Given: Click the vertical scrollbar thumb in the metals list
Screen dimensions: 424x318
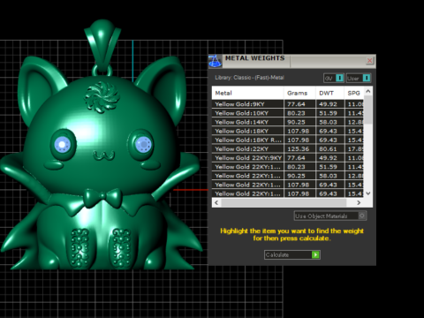Looking at the screenshot, I should 368,110.
